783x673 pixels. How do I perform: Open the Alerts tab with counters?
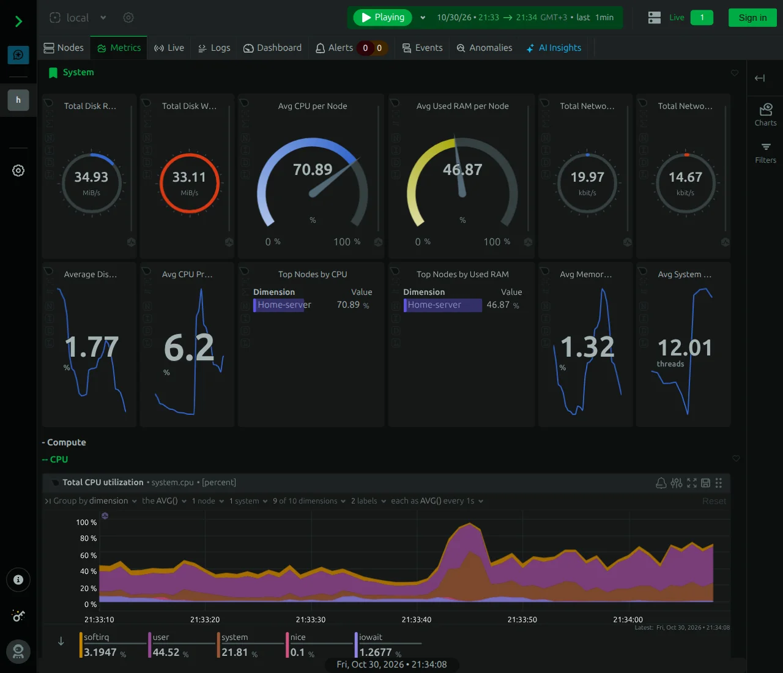click(x=352, y=48)
